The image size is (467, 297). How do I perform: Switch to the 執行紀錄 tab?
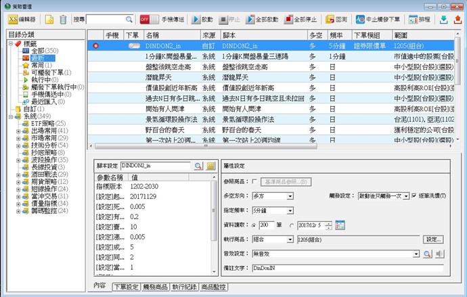point(183,287)
